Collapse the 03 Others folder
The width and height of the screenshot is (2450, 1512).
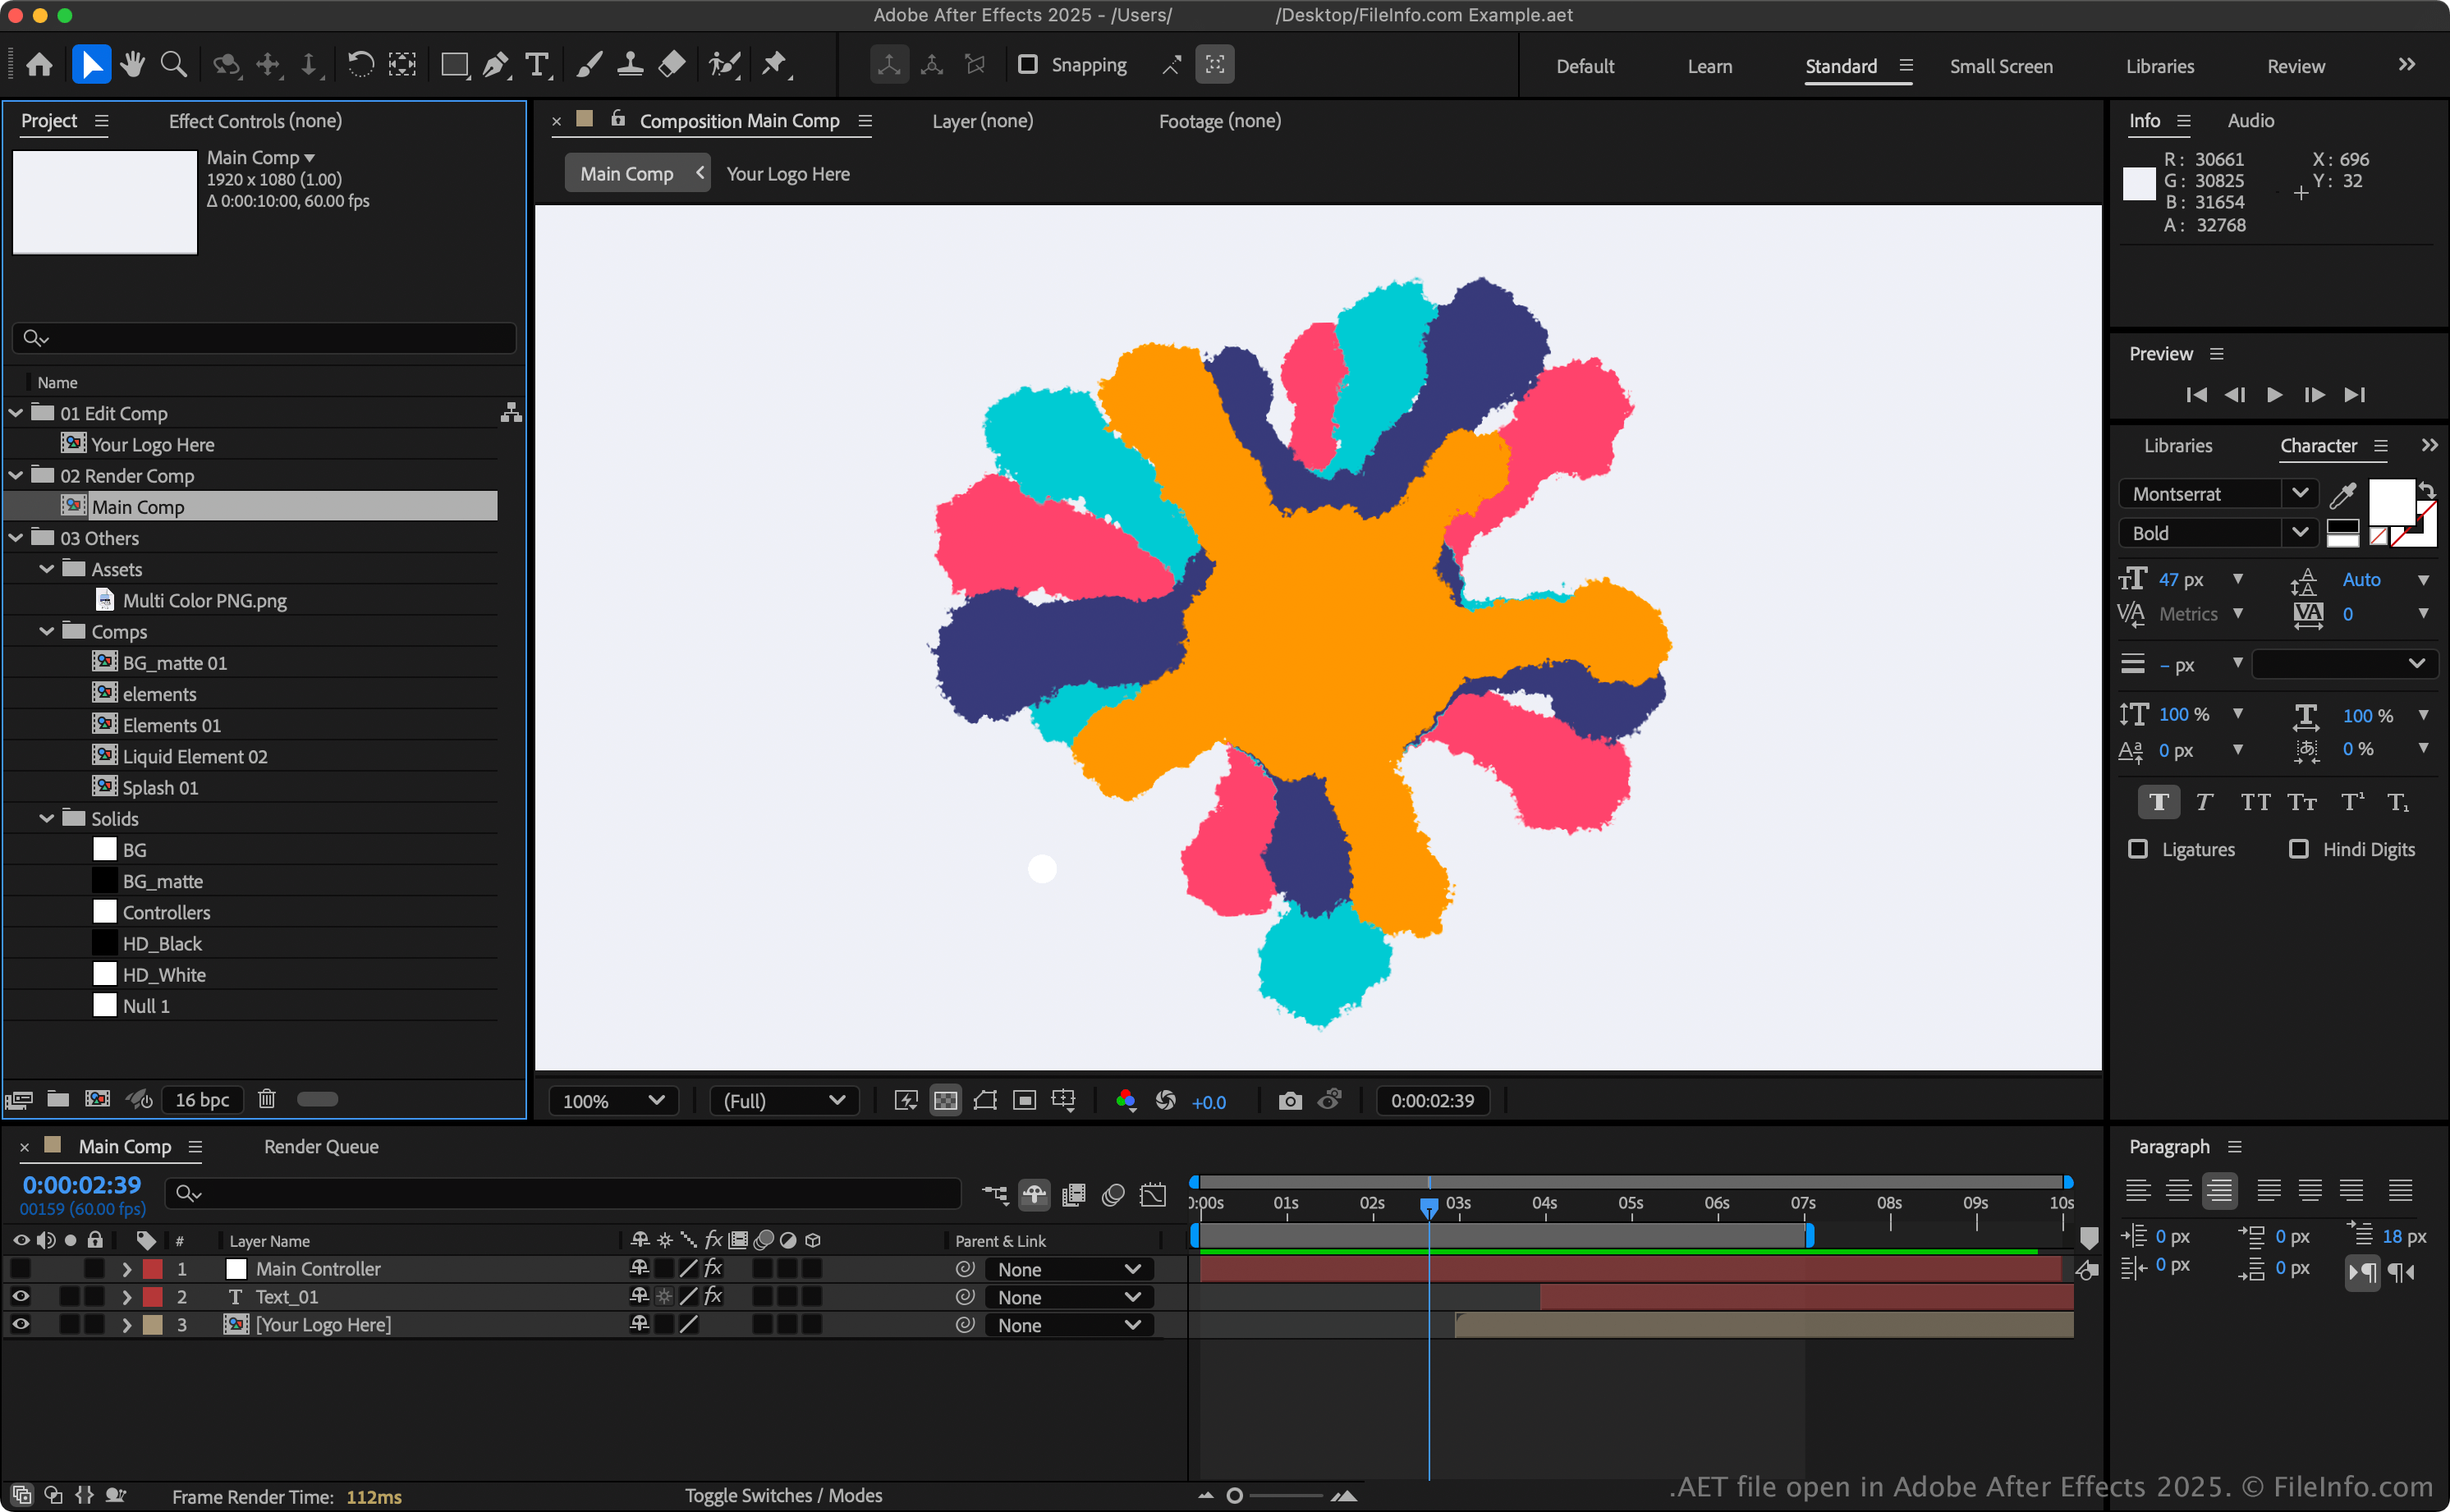coord(16,538)
